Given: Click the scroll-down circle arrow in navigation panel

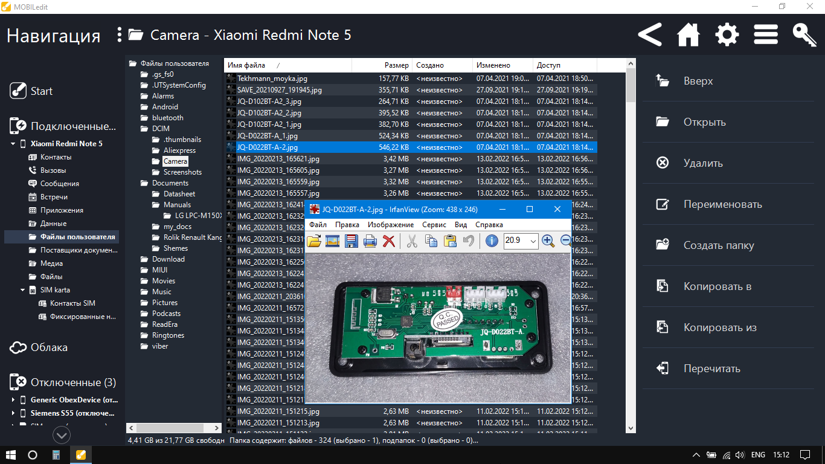Looking at the screenshot, I should [62, 435].
